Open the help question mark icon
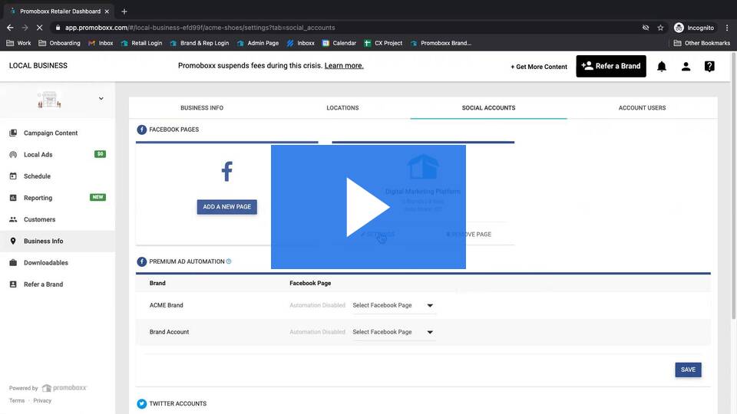The image size is (737, 414). click(709, 67)
